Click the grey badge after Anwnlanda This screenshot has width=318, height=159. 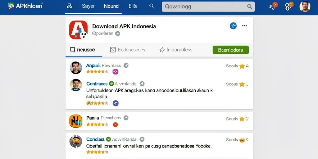point(142,84)
